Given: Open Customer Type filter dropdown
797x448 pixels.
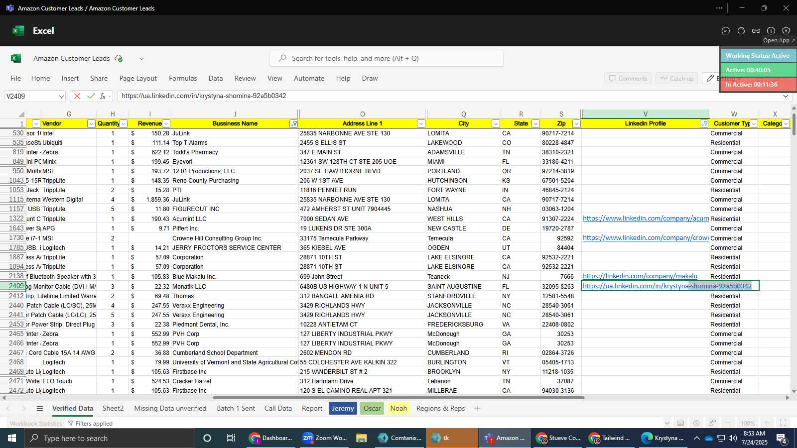Looking at the screenshot, I should 754,124.
